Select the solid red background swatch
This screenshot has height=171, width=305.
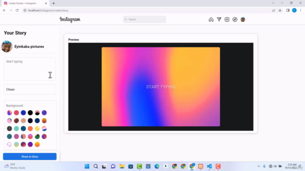click(16, 113)
